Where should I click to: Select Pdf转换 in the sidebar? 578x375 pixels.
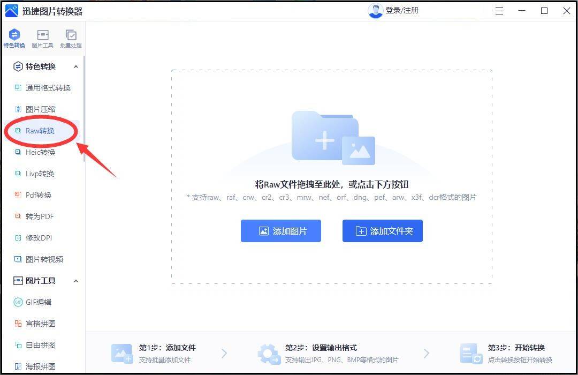coord(37,195)
